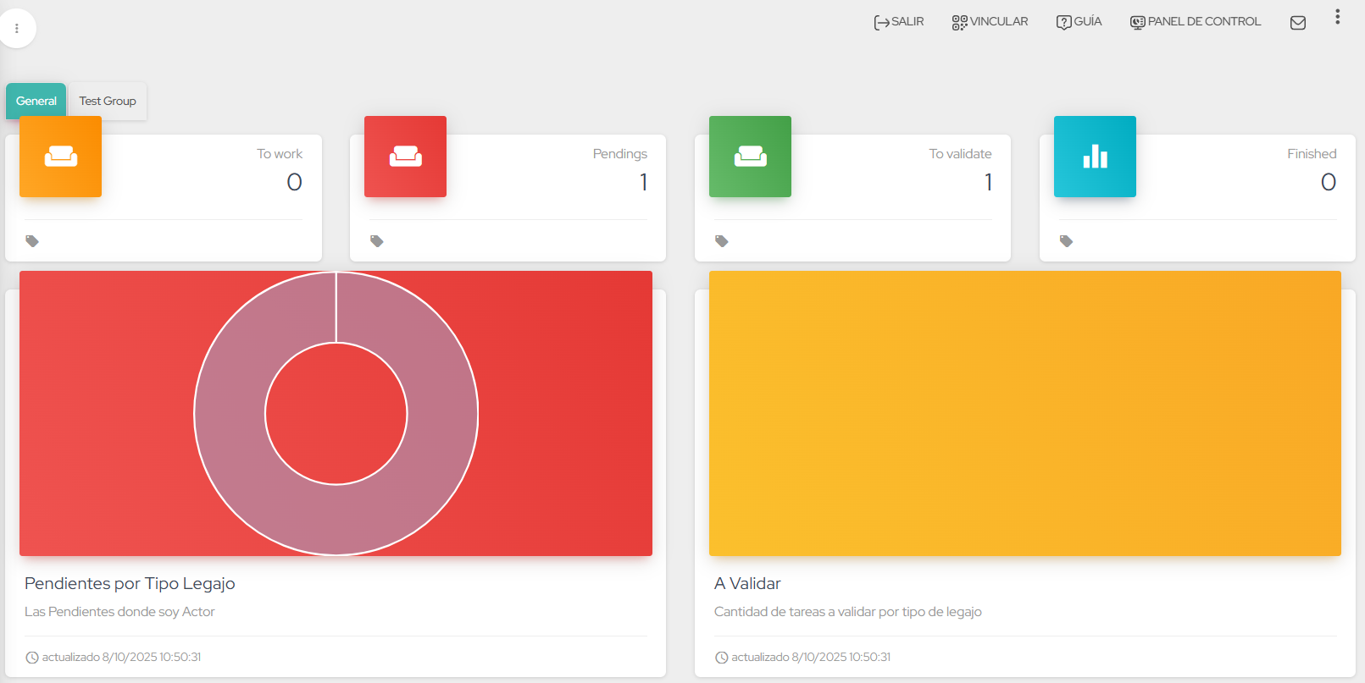Open the GUÍA help link
The width and height of the screenshot is (1365, 683).
1079,22
